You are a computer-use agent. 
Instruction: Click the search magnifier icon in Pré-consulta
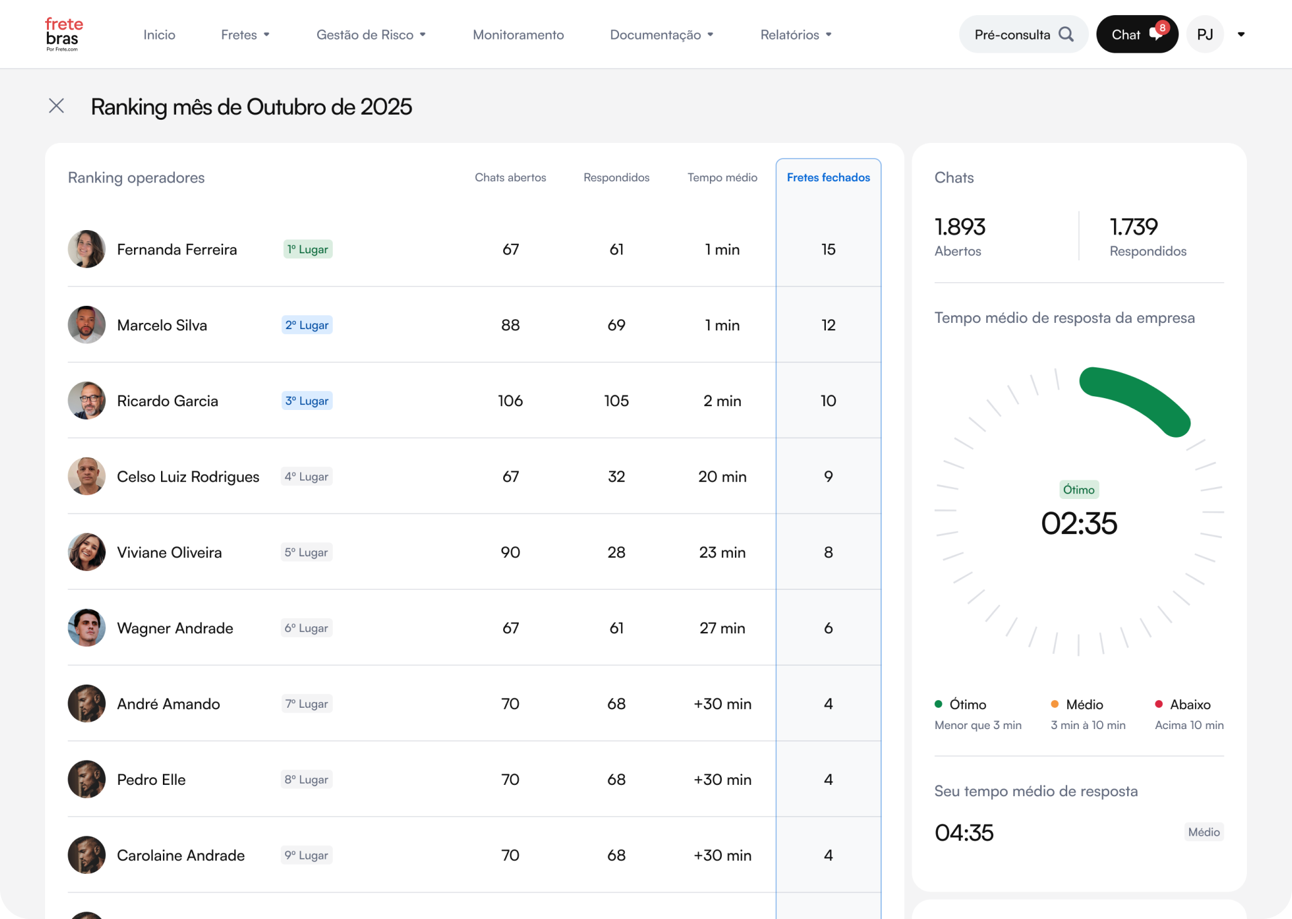(1066, 34)
